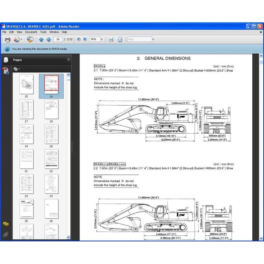Screen dimensions: 264x264
Task: Click the Find search box
Action: [x=140, y=39]
